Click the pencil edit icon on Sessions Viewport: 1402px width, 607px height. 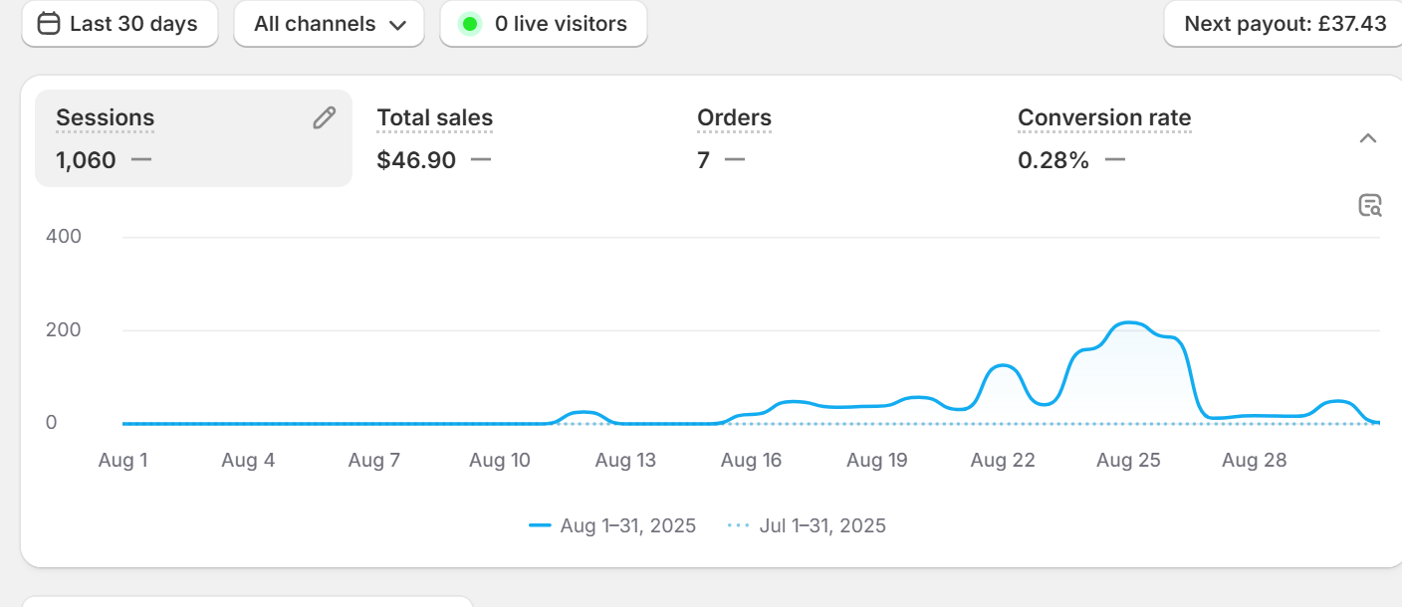(x=324, y=118)
